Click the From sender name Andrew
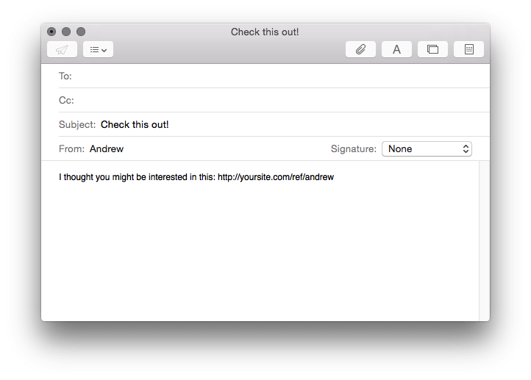Viewport: 531px width, 380px height. 107,149
